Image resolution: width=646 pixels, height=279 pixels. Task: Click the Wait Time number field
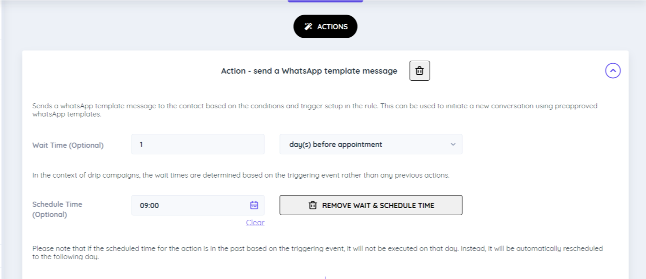tap(198, 145)
